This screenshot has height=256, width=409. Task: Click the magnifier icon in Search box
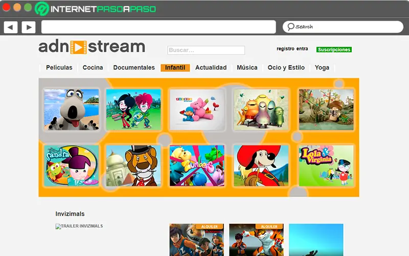click(290, 27)
